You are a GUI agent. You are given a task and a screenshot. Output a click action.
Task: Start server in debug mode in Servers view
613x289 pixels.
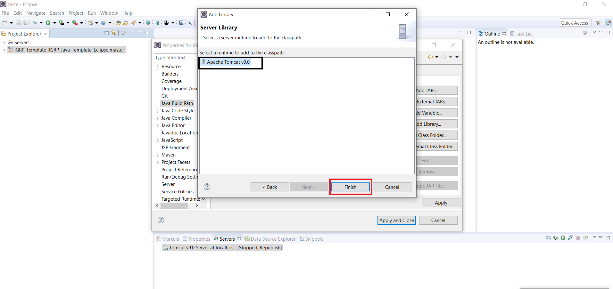556,238
